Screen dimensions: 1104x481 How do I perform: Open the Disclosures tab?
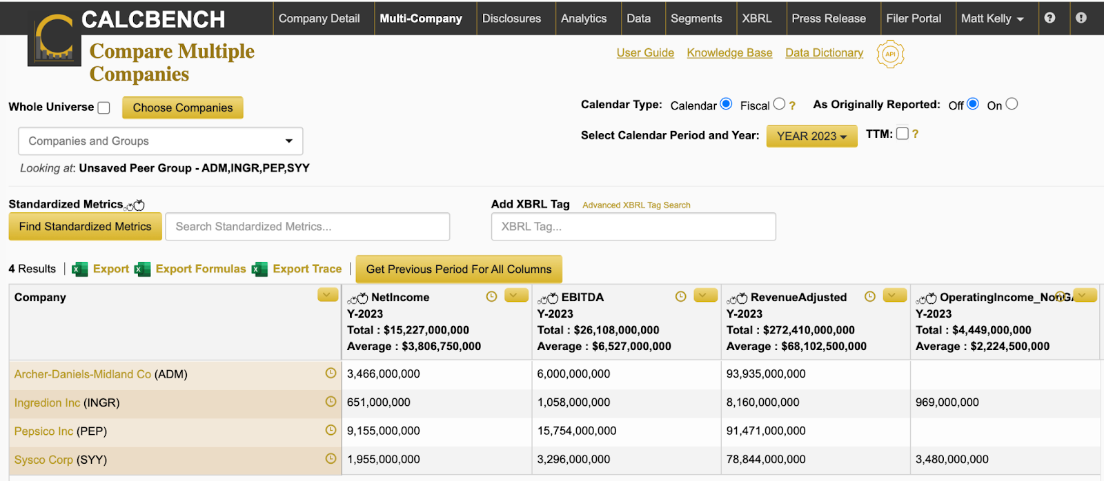point(511,19)
